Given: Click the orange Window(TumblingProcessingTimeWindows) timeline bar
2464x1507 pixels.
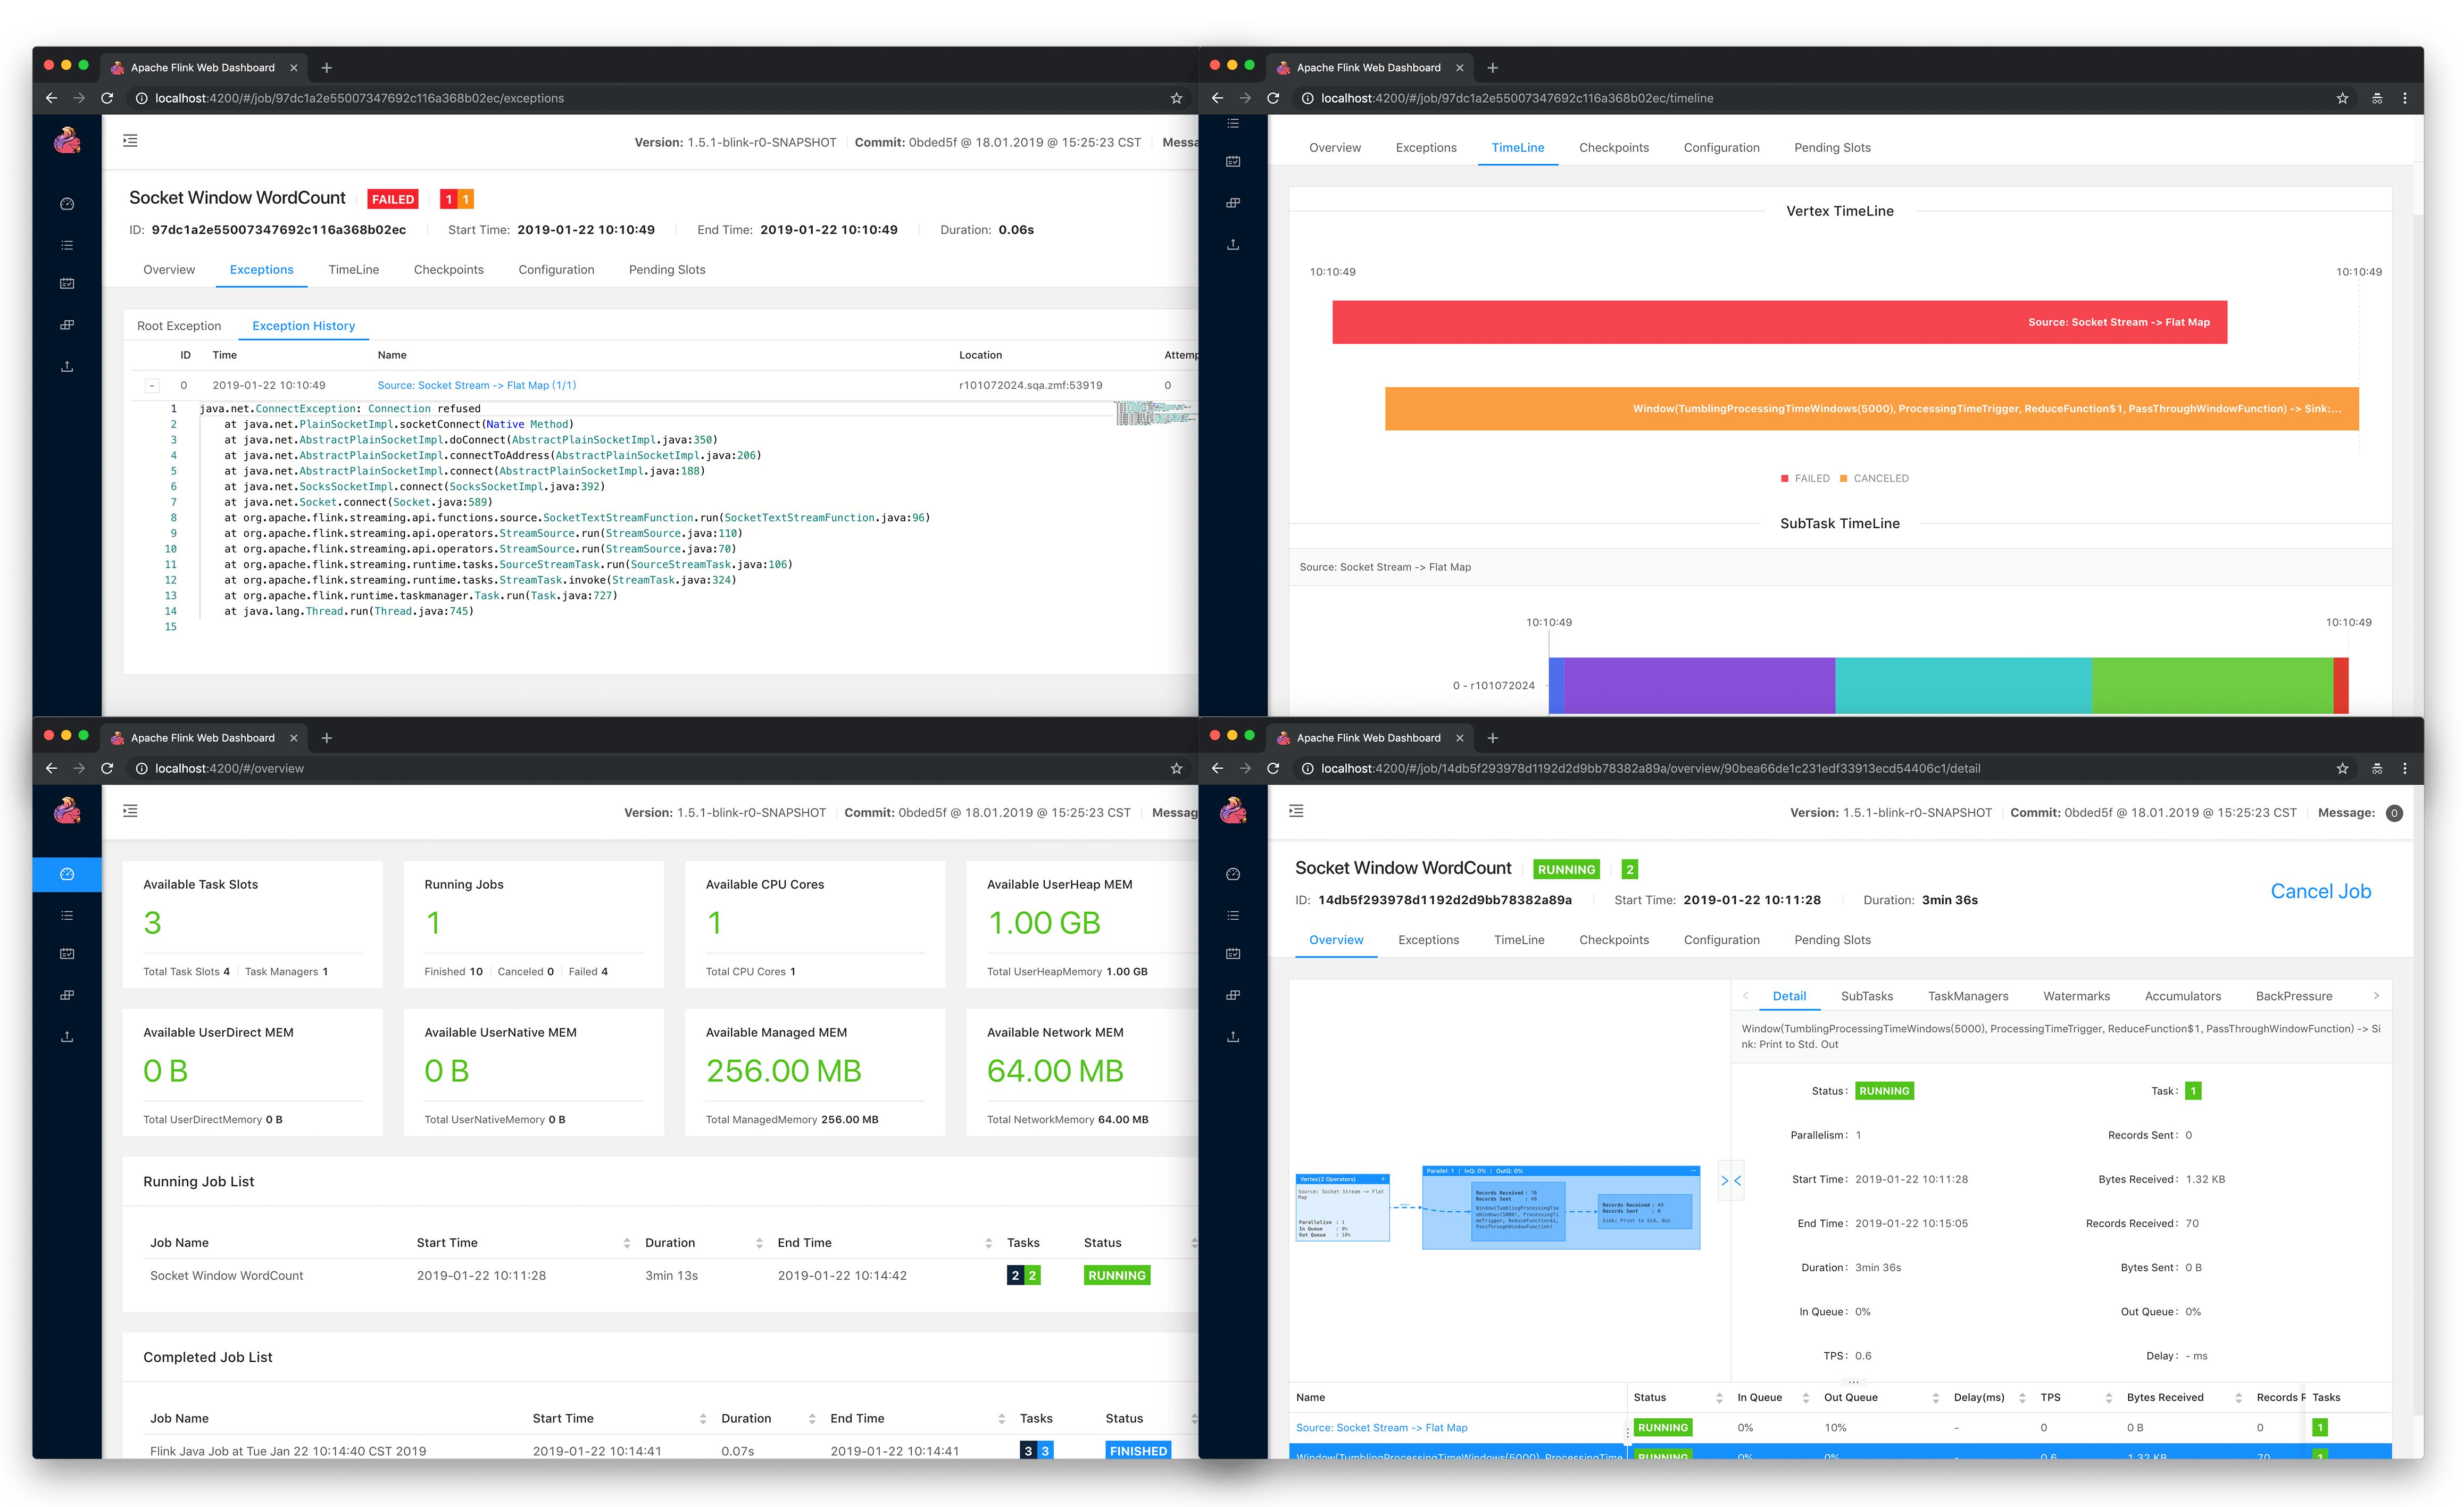Looking at the screenshot, I should point(1870,409).
